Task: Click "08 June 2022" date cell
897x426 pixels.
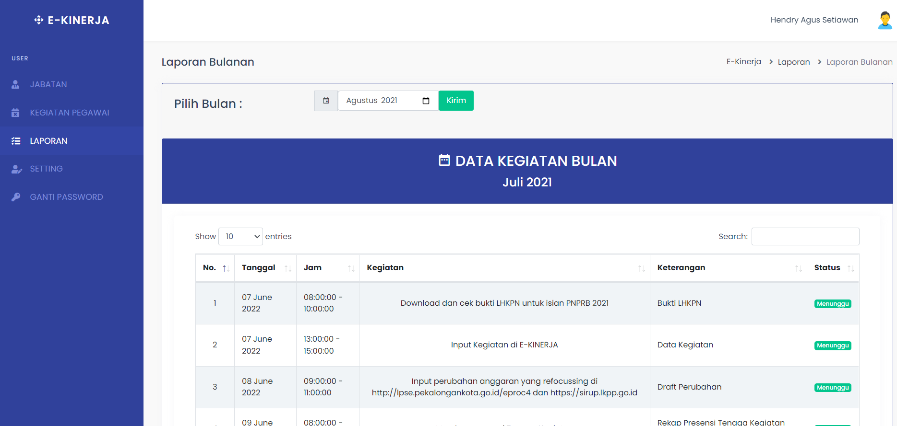Action: point(265,387)
